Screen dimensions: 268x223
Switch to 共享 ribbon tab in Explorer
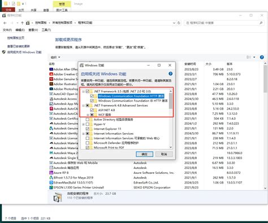point(33,10)
